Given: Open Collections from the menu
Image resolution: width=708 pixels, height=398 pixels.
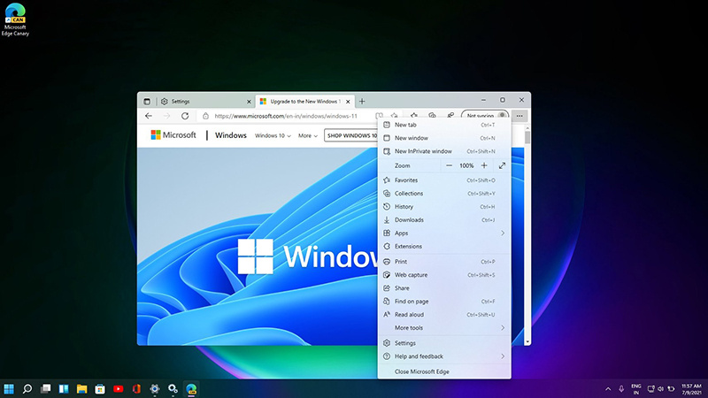Looking at the screenshot, I should [444, 193].
